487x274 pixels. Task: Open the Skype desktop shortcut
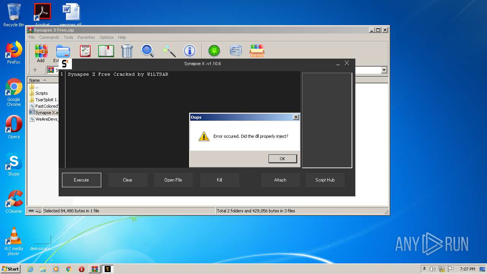(14, 164)
